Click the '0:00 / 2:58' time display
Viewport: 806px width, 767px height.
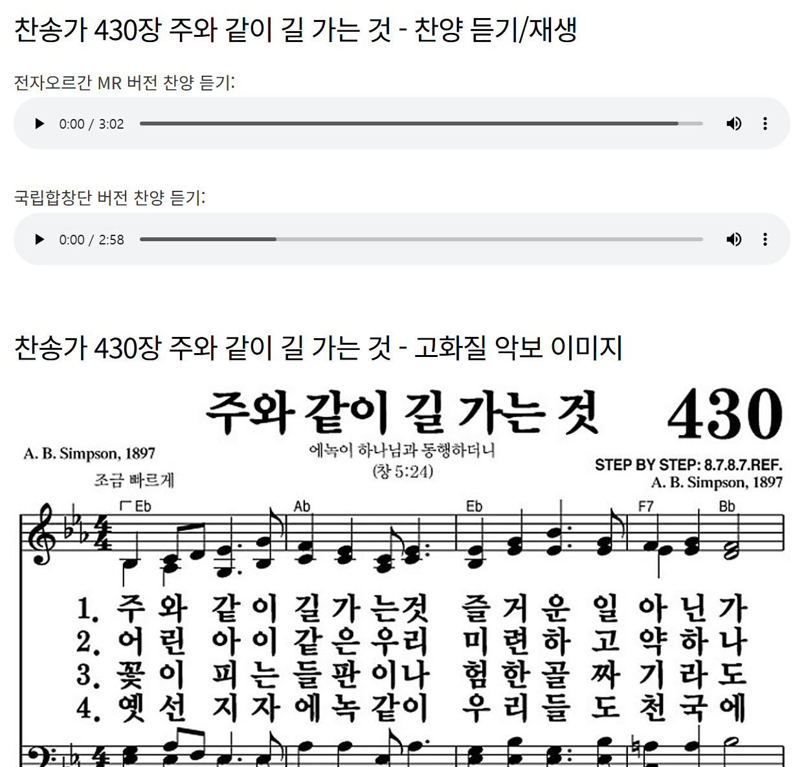91,240
